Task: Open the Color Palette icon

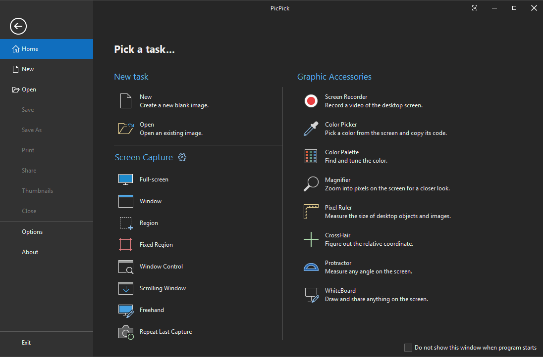Action: (311, 156)
